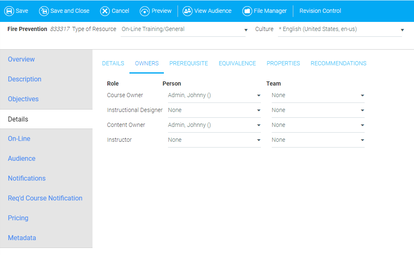Click the Instructor role label
The height and width of the screenshot is (255, 414).
pyautogui.click(x=119, y=140)
